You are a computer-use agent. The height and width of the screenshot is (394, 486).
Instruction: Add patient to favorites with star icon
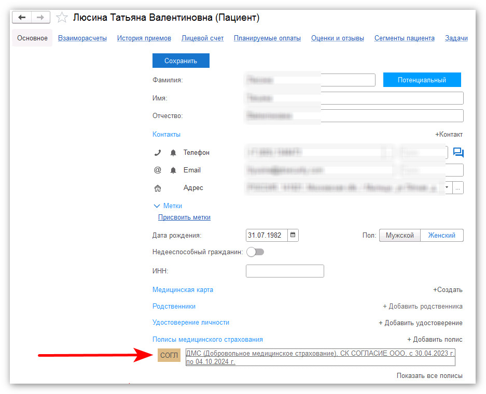pos(62,18)
